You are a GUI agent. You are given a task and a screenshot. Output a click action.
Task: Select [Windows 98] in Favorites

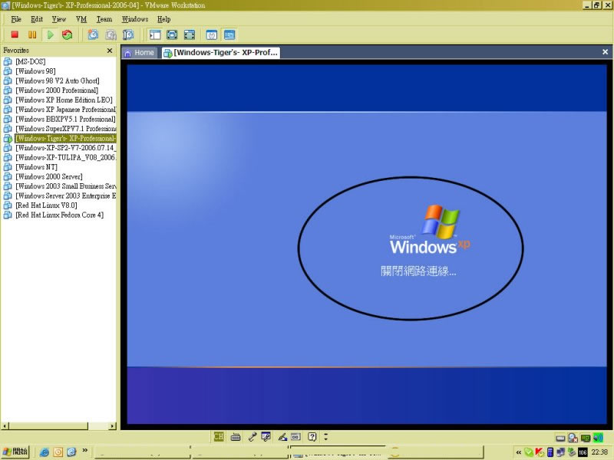(x=35, y=71)
